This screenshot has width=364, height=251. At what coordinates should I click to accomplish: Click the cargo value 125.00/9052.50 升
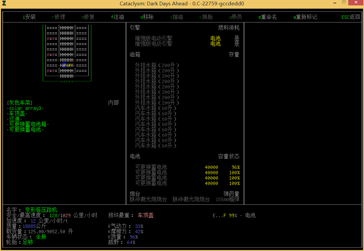click(x=51, y=232)
